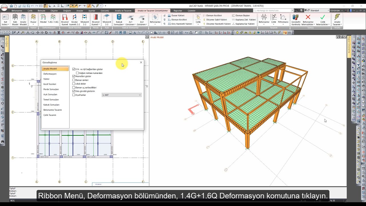Show Moment 3-3 in Kesit Tesirleri
366x206 pixels.
coord(85,20)
